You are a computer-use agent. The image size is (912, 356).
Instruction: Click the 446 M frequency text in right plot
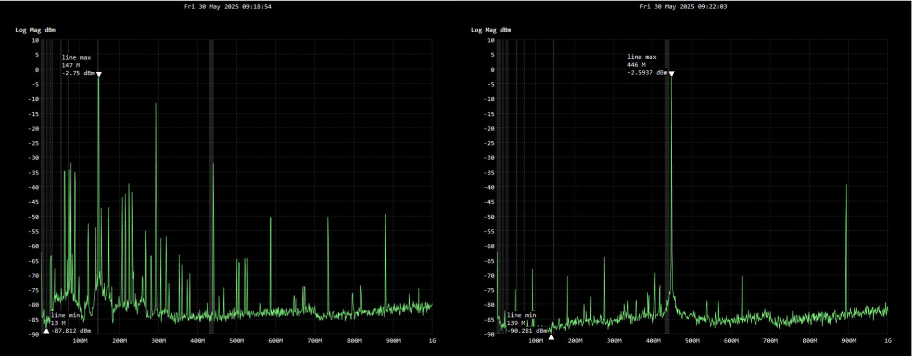pyautogui.click(x=636, y=65)
